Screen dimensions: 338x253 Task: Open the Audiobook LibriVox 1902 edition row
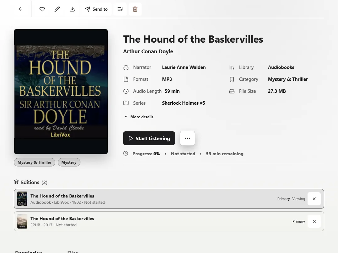click(x=169, y=199)
